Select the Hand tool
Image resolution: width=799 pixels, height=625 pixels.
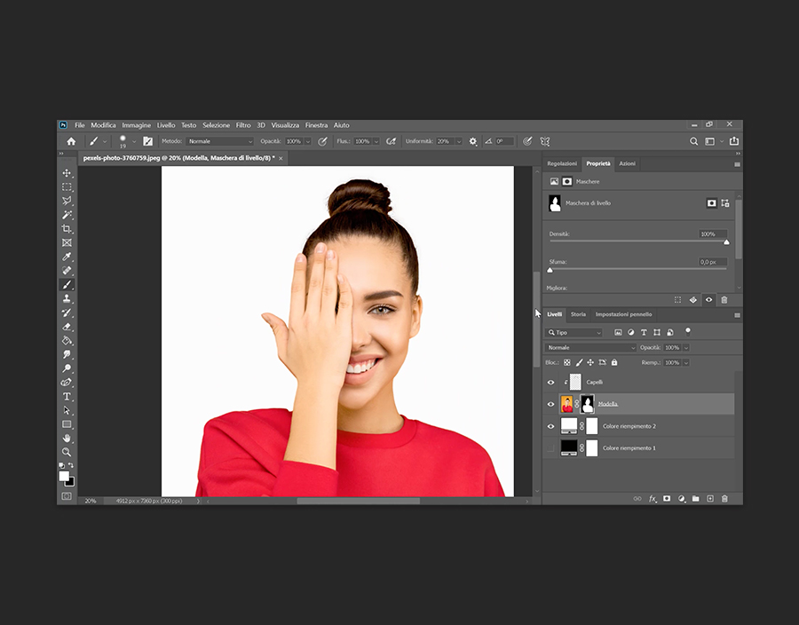67,438
